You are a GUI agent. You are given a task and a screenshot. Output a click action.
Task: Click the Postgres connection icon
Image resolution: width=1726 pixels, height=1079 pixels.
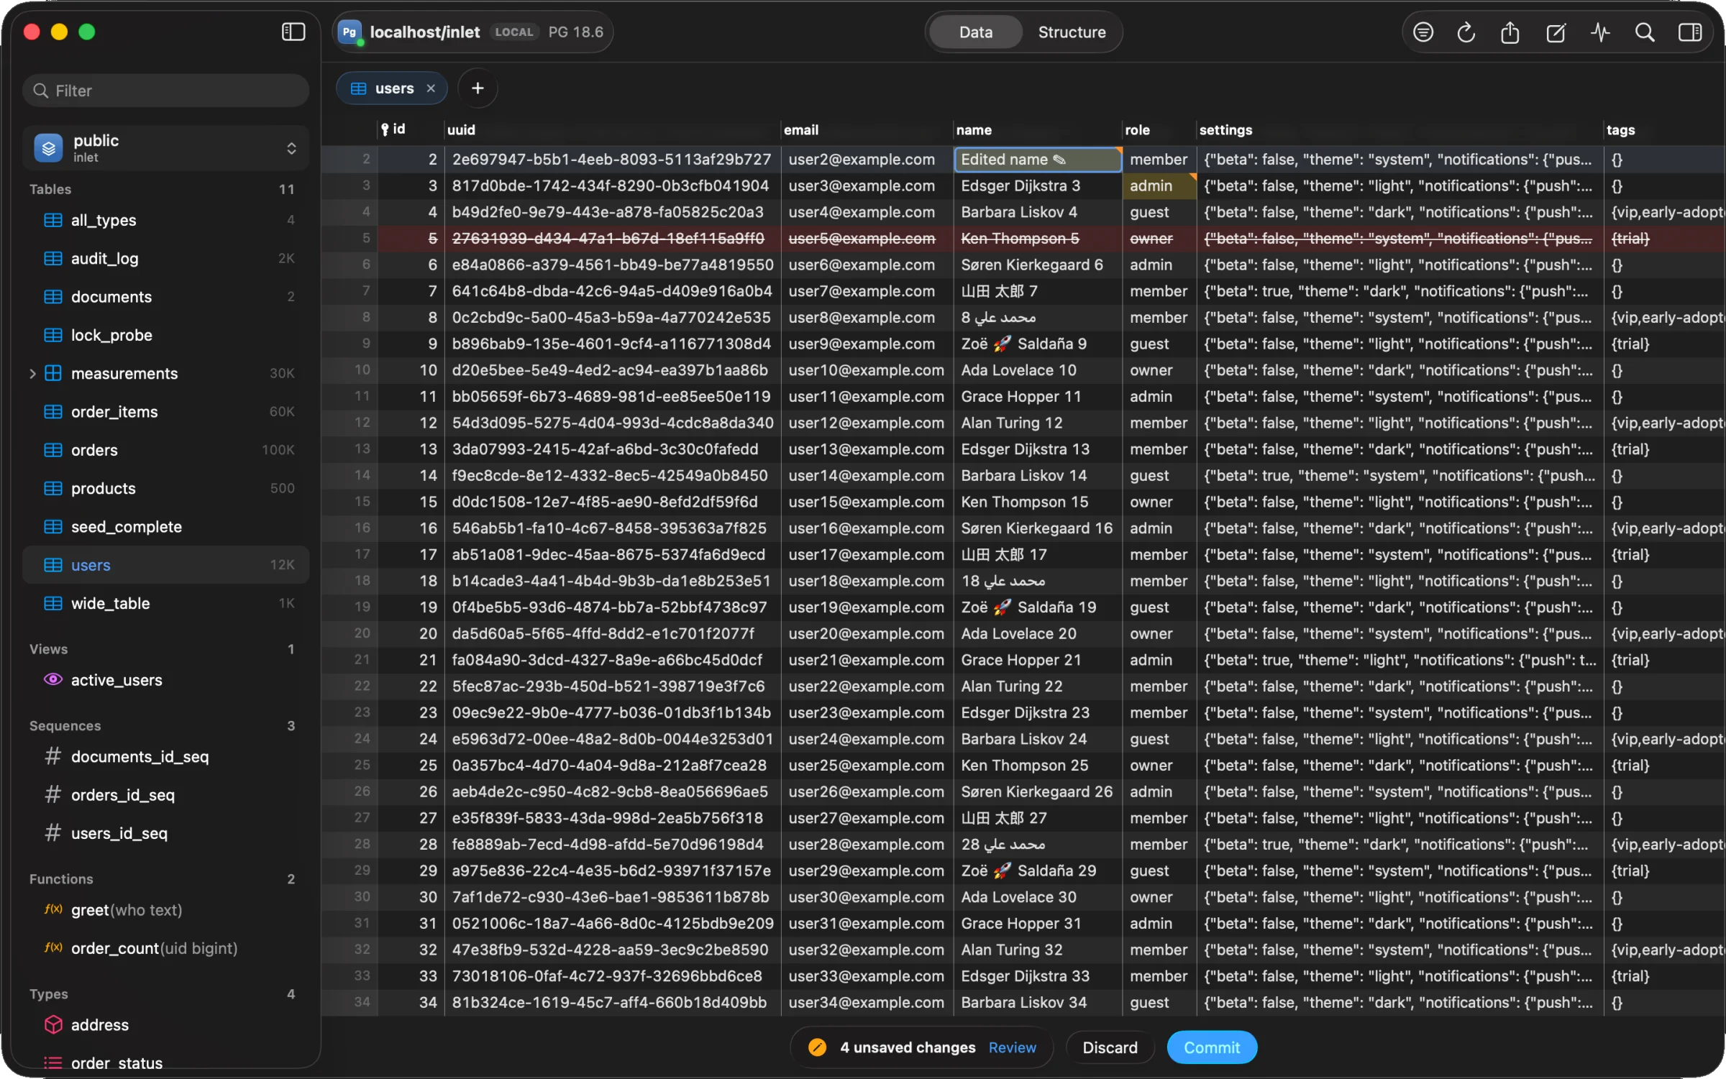tap(350, 32)
